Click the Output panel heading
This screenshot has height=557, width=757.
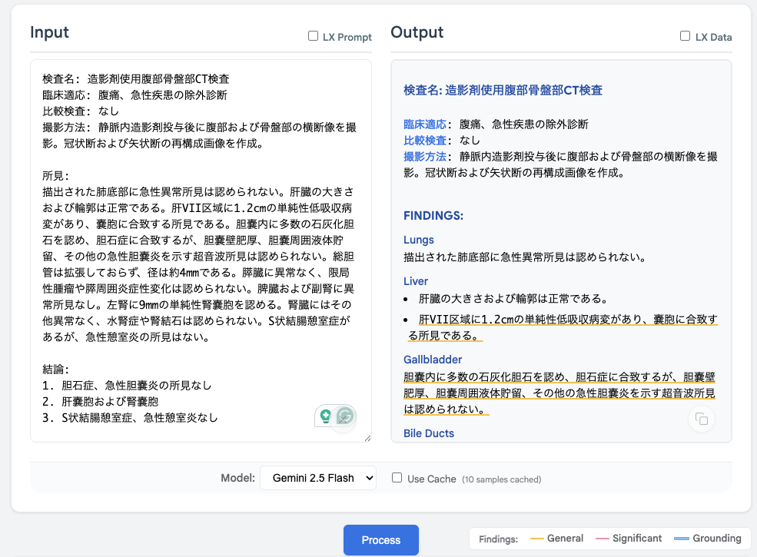(x=417, y=31)
